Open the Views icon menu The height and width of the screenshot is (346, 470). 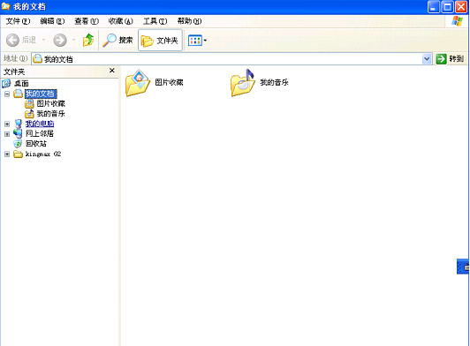197,40
